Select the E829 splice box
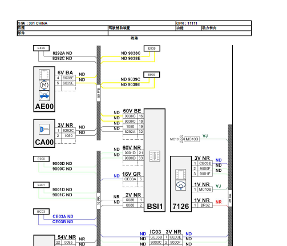This screenshot has width=287, height=246. point(41,48)
